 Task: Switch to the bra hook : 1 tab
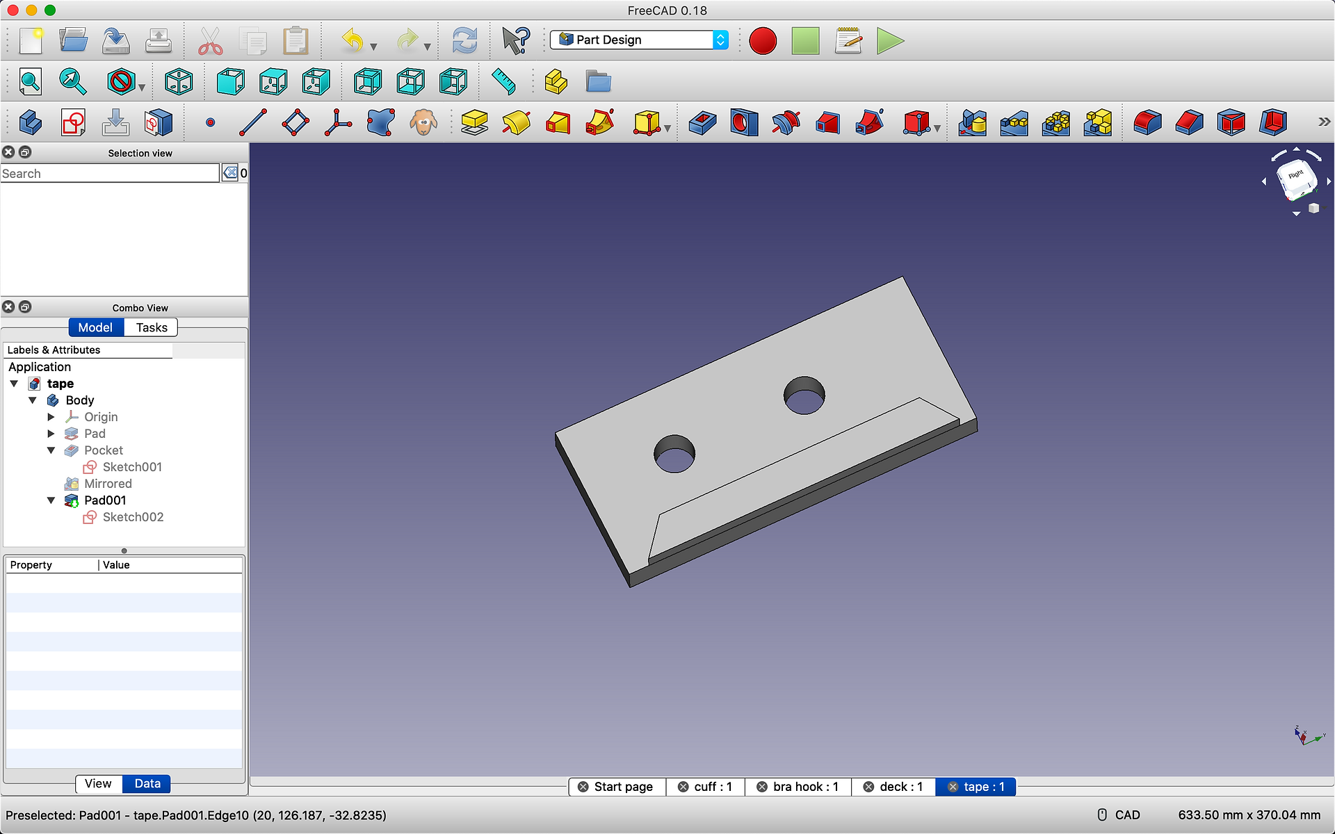tap(798, 787)
